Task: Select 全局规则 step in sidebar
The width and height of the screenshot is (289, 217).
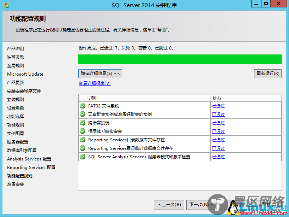Action: (16, 65)
